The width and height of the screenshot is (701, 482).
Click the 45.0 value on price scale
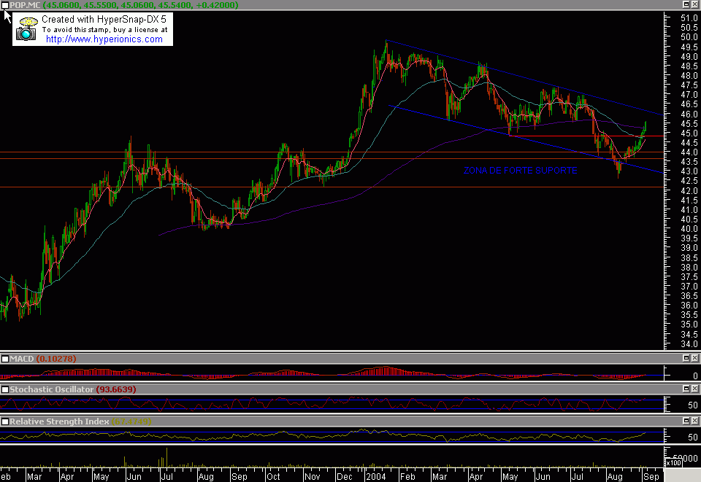[x=688, y=133]
